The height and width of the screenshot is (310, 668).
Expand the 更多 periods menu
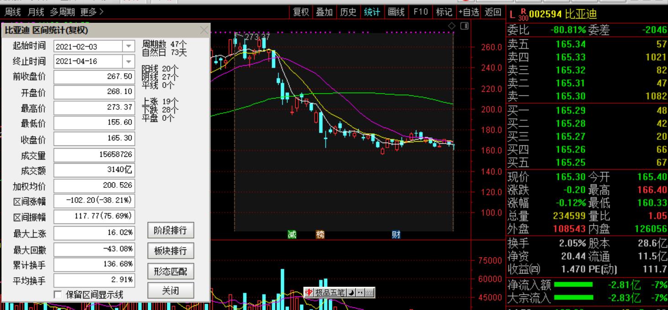click(x=92, y=12)
